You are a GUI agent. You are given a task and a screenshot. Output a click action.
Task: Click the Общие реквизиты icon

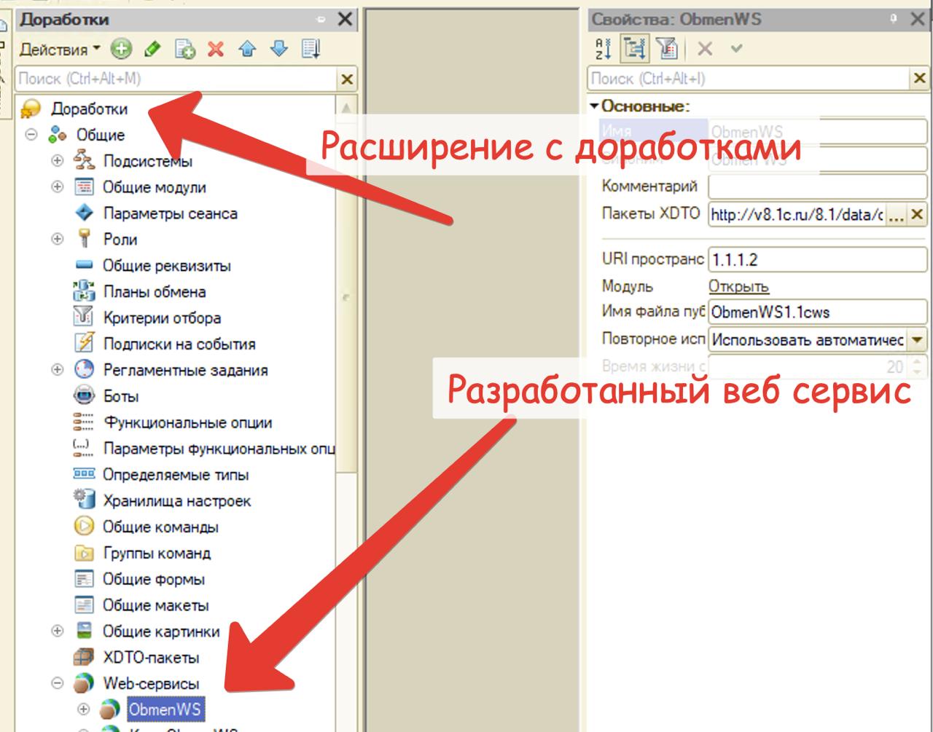coord(84,265)
